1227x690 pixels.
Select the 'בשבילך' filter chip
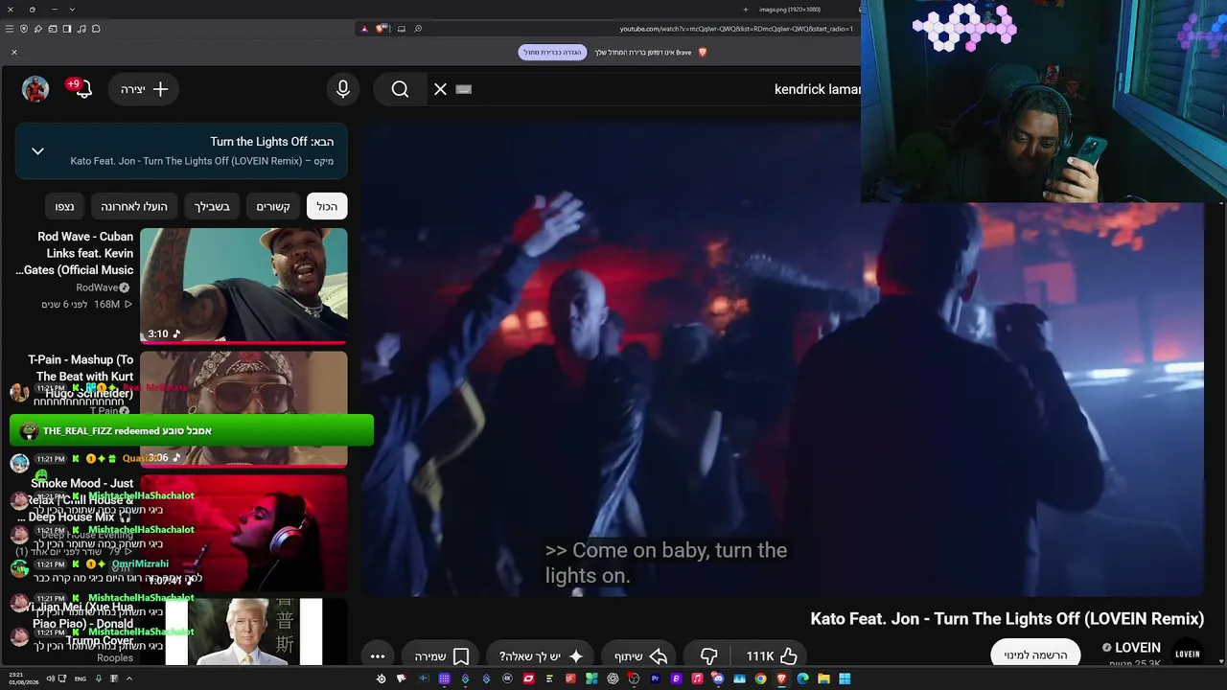point(212,206)
